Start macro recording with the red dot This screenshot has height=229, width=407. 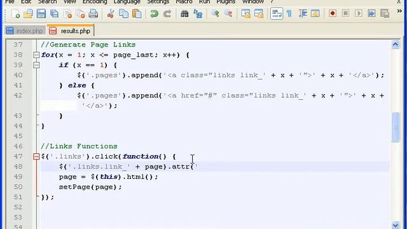point(333,13)
